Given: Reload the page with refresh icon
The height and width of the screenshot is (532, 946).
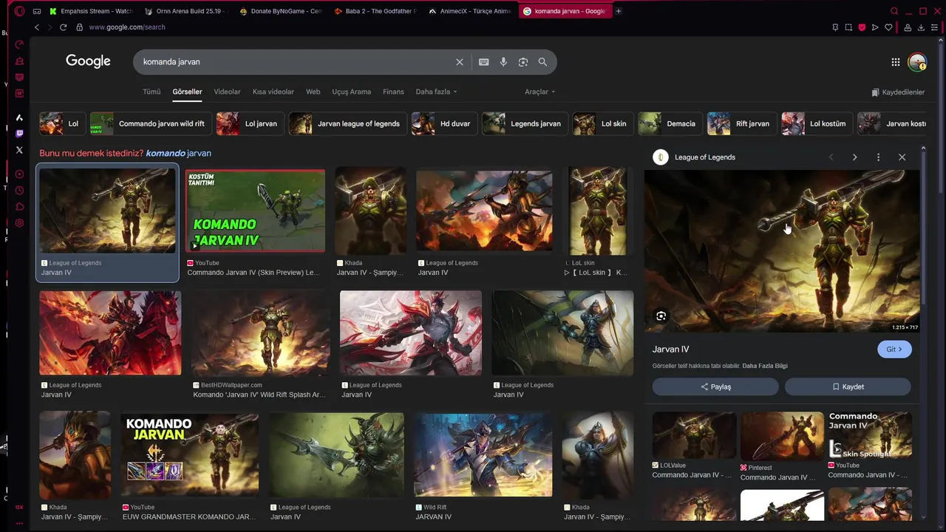Looking at the screenshot, I should [x=63, y=27].
